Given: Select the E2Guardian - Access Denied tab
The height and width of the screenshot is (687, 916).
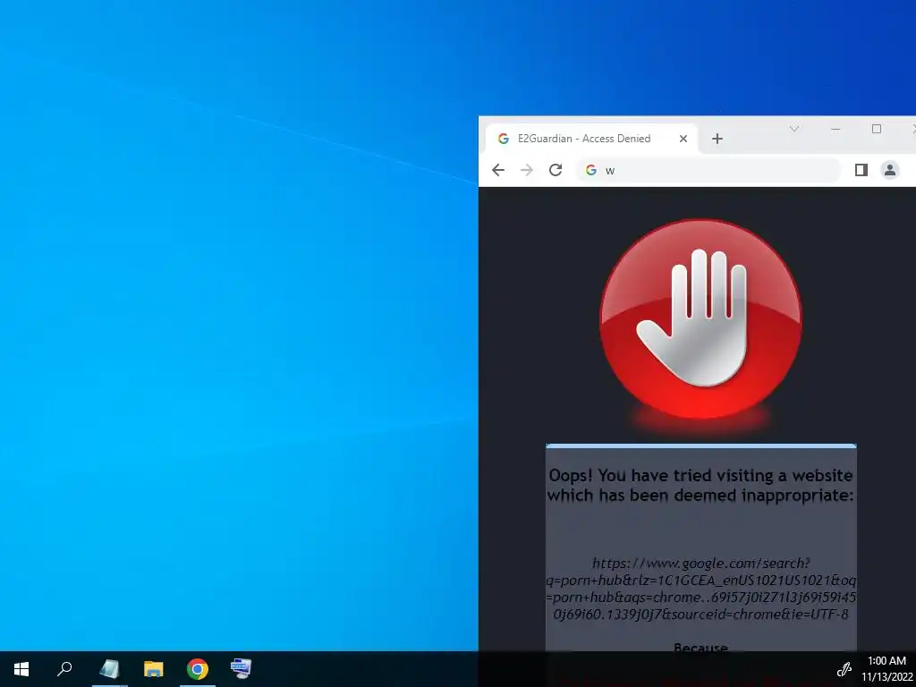Looking at the screenshot, I should click(591, 139).
